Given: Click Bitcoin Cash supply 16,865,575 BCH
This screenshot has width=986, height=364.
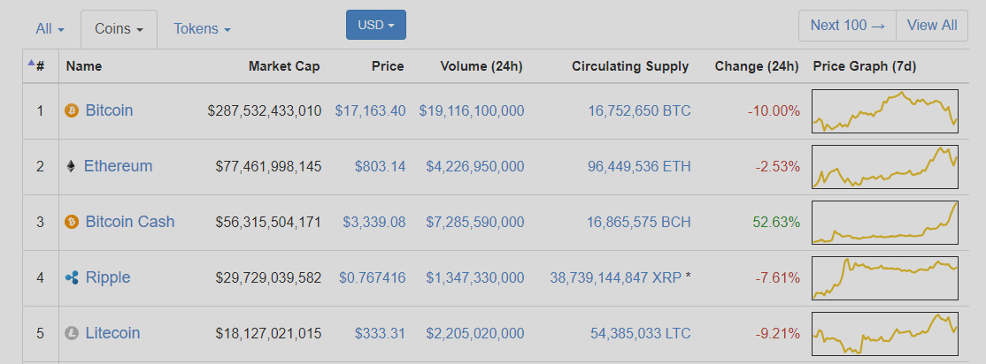Looking at the screenshot, I should pyautogui.click(x=640, y=222).
